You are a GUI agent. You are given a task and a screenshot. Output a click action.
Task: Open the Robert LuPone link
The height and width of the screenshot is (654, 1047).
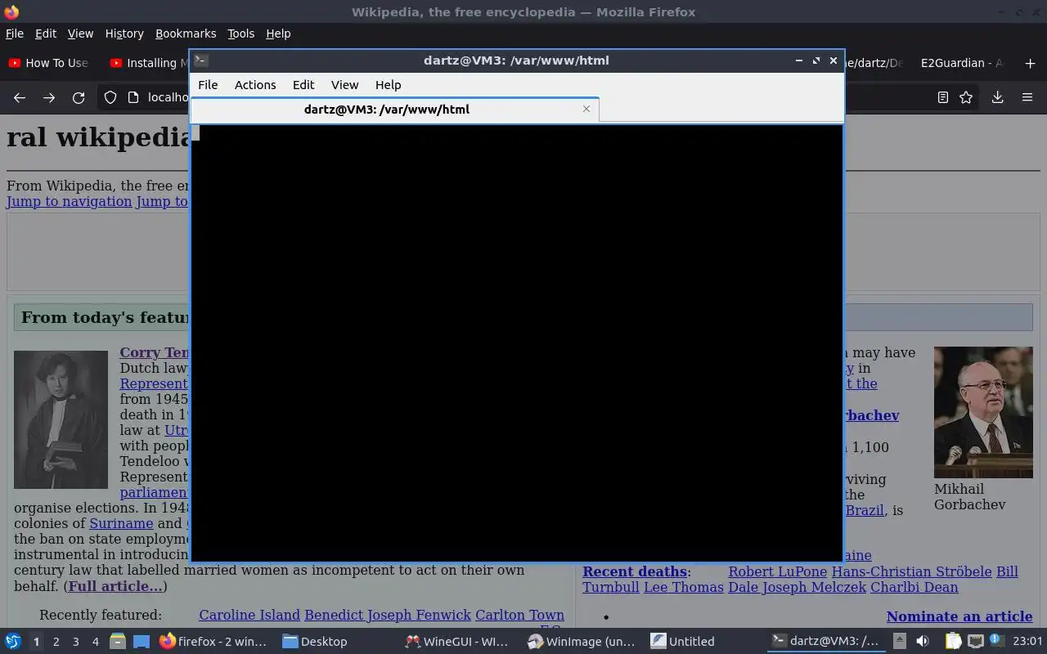pyautogui.click(x=778, y=571)
